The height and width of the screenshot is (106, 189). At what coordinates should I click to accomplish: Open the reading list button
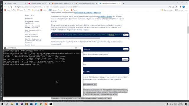[181, 10]
